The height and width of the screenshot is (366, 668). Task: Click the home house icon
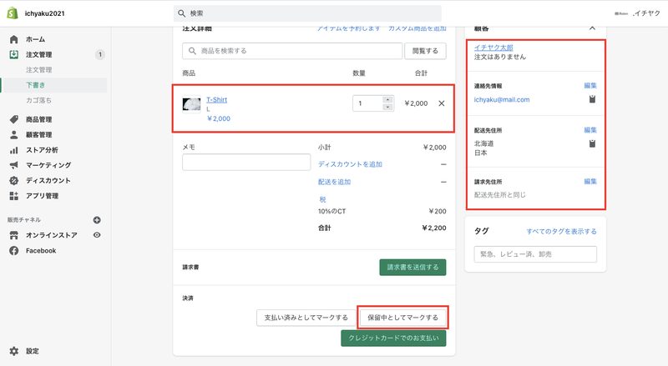(13, 39)
